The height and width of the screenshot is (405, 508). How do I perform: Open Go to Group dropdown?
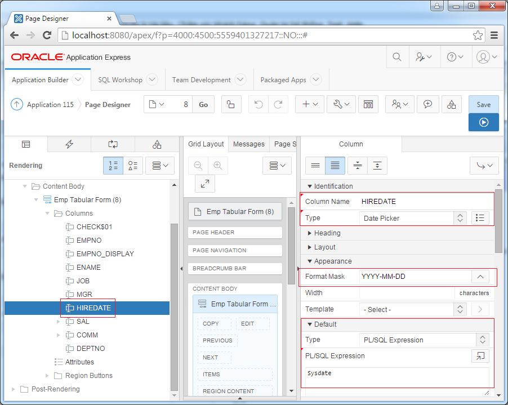tap(484, 166)
